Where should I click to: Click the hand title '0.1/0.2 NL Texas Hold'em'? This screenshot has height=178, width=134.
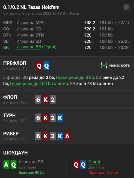click(31, 7)
